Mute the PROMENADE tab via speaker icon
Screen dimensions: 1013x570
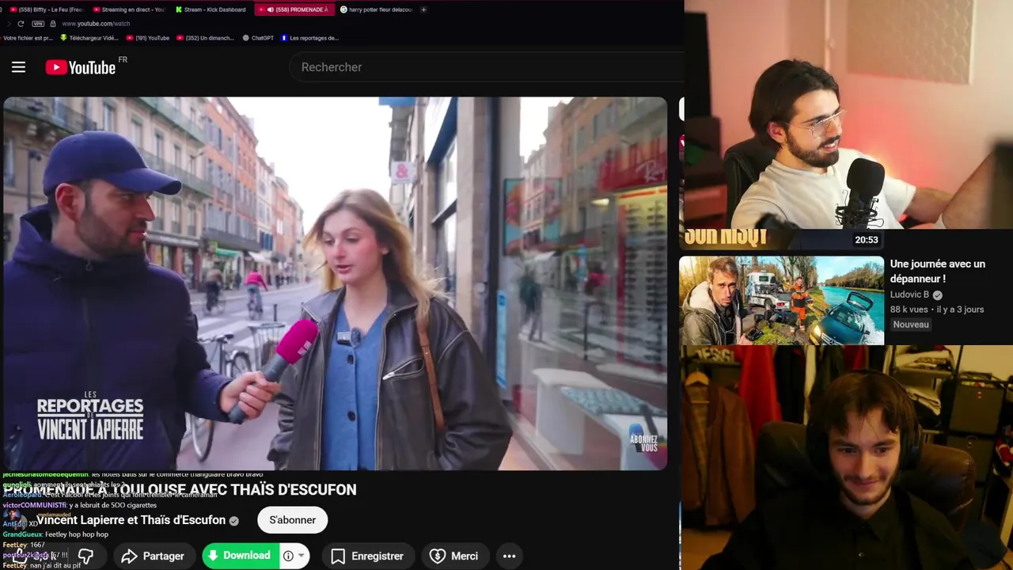point(271,9)
